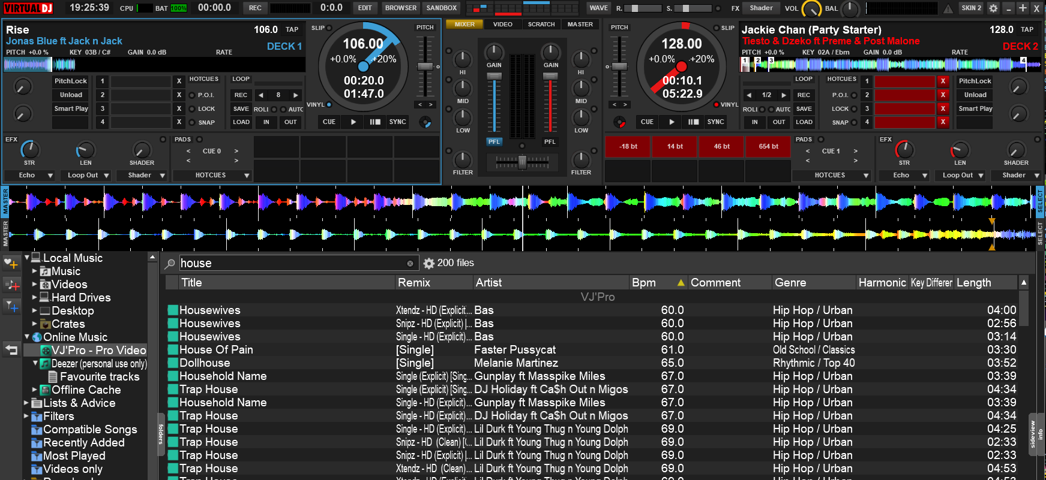
Task: Click the Deck 1 pitch slider
Action: pos(425,67)
